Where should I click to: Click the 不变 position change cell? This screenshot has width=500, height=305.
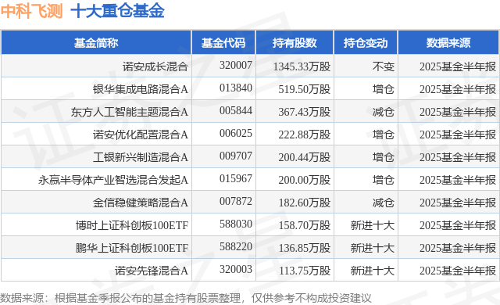[384, 66]
